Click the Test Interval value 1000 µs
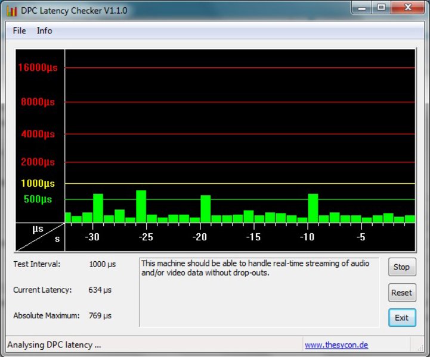This screenshot has height=357, width=430. (103, 264)
